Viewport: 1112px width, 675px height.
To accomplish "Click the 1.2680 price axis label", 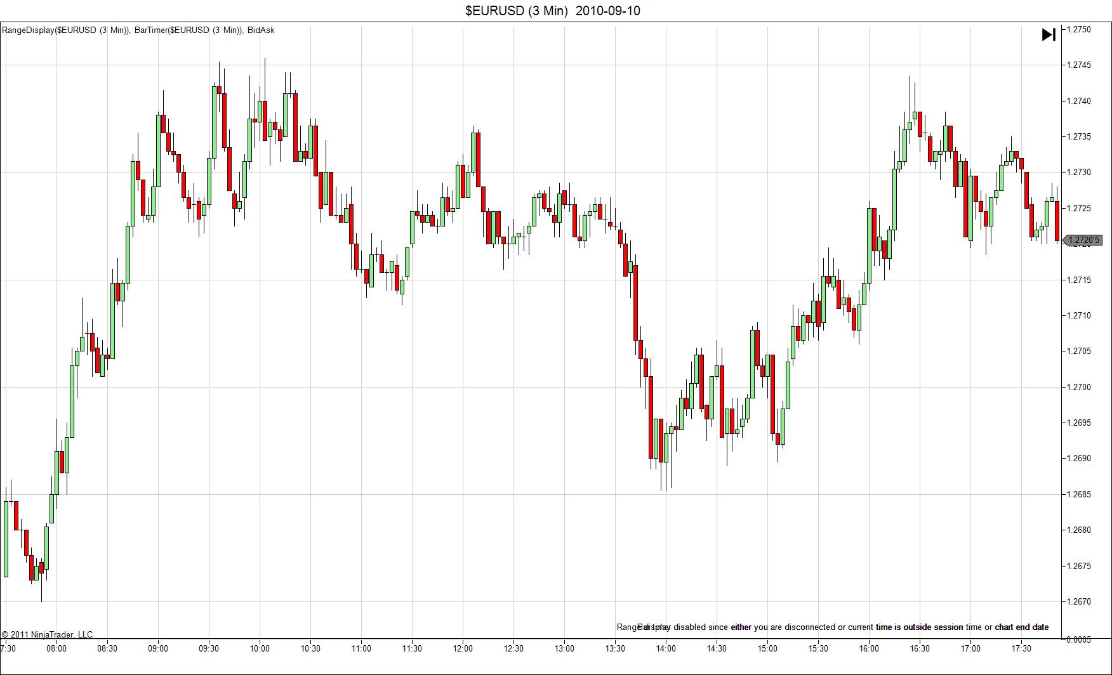I will point(1079,530).
